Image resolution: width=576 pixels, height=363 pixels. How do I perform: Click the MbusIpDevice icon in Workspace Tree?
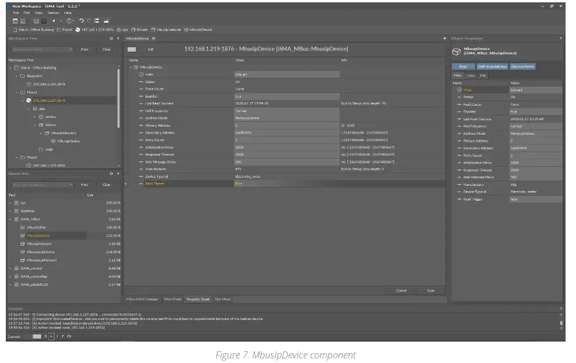pos(53,141)
